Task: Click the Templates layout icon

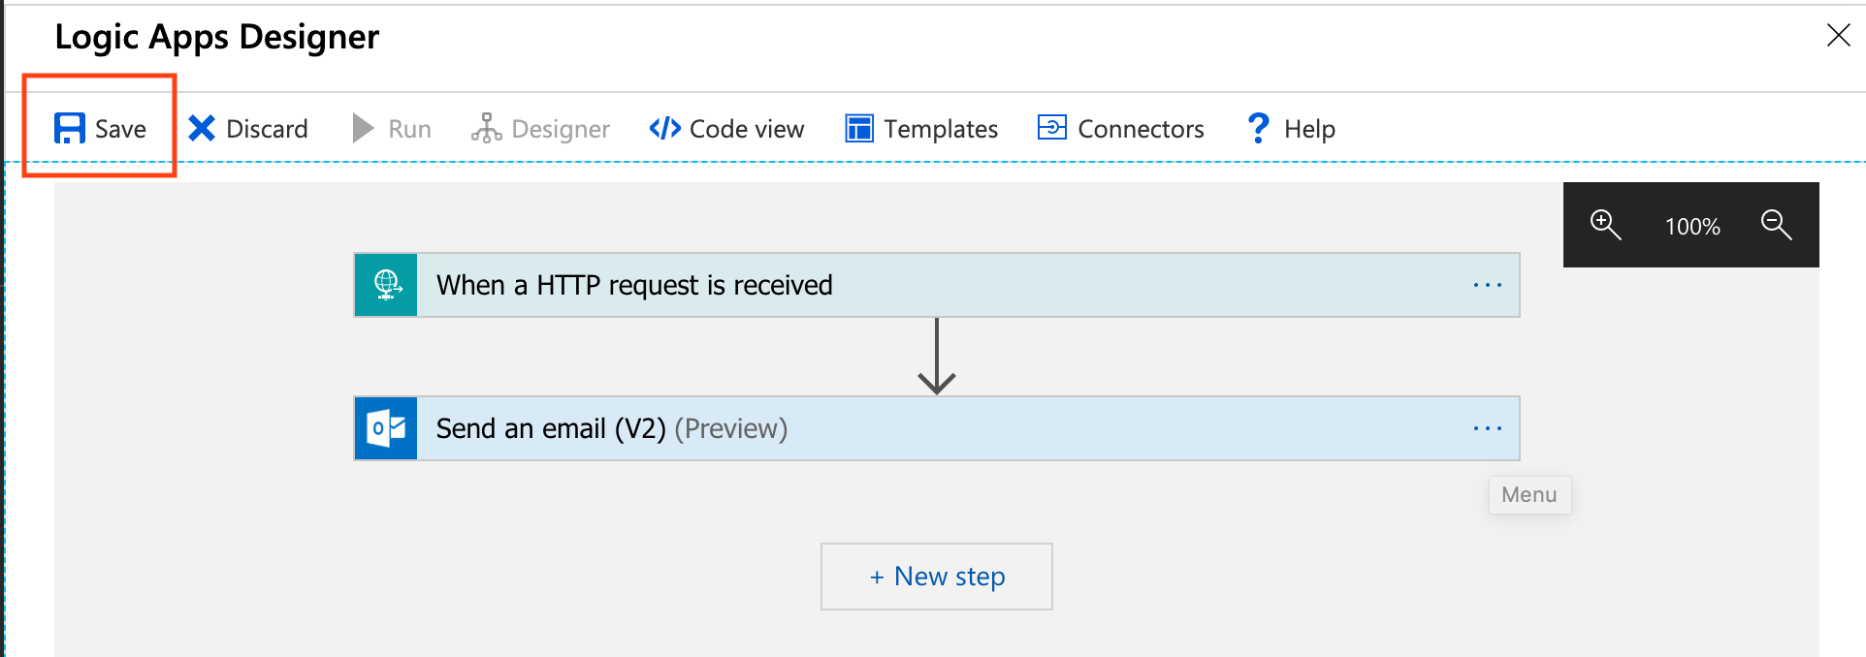Action: click(859, 129)
